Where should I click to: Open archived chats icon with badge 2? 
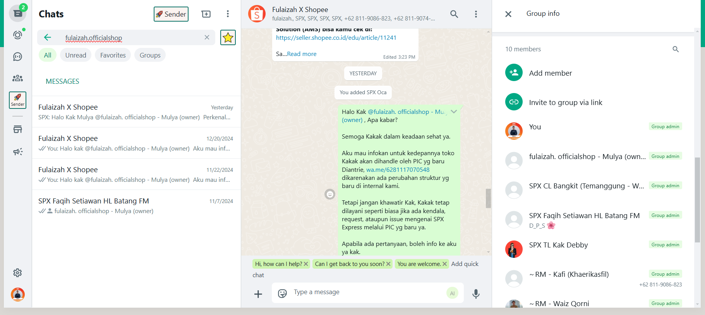pos(17,14)
